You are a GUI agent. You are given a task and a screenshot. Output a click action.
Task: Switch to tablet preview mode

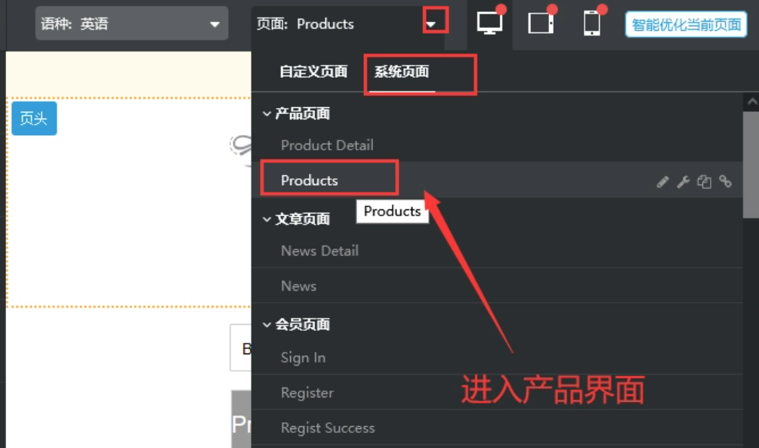coord(541,23)
